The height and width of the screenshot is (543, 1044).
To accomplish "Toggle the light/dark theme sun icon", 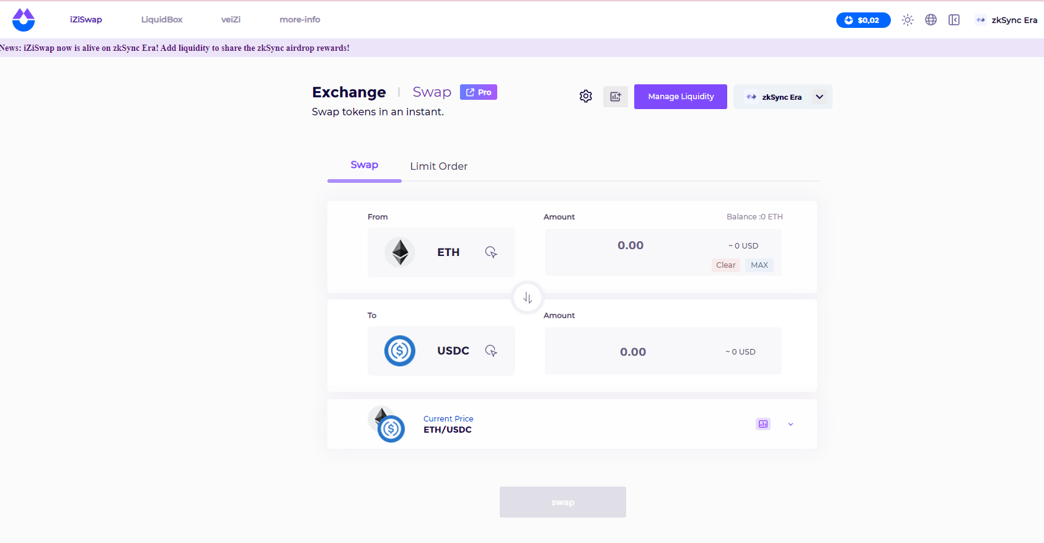I will pos(908,20).
